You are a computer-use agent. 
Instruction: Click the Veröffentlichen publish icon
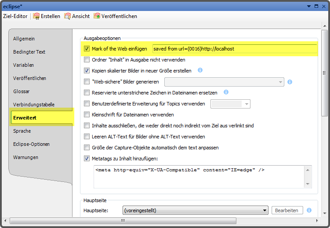click(x=97, y=16)
